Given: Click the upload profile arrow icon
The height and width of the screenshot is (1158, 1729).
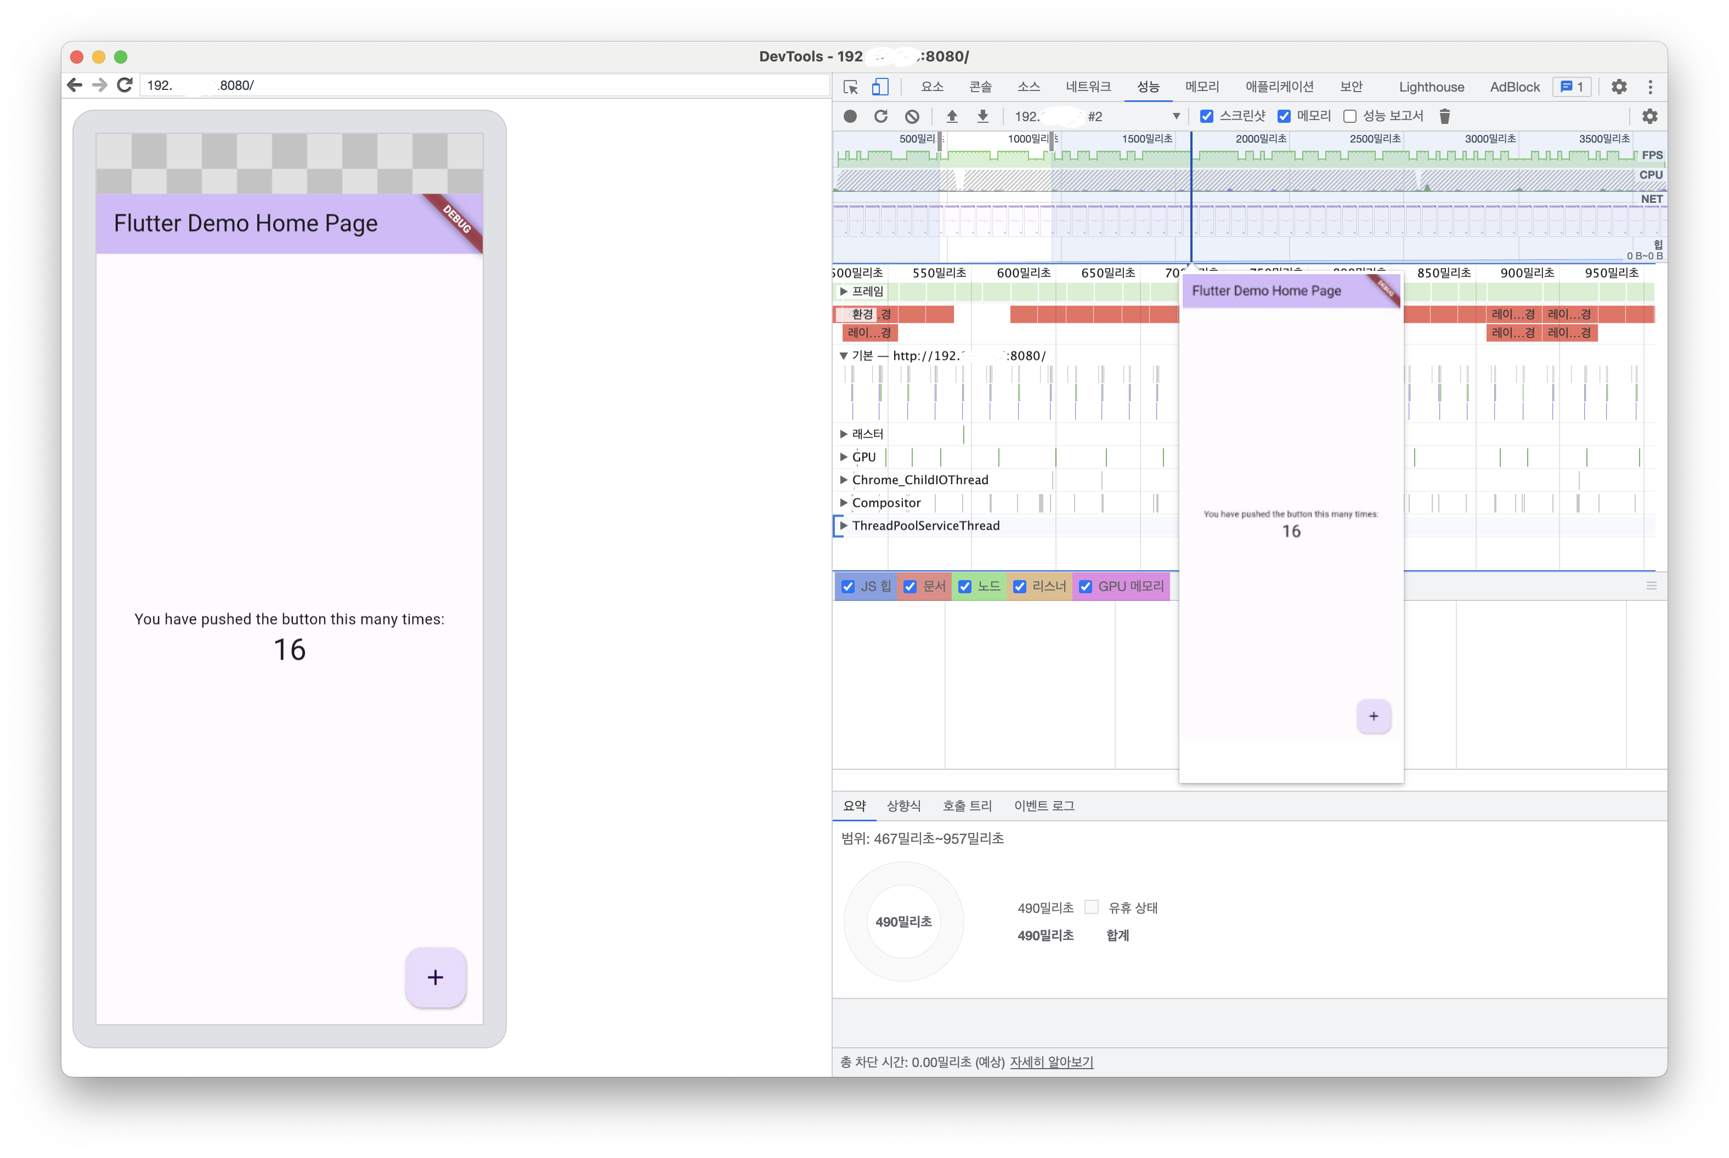Looking at the screenshot, I should [x=952, y=117].
